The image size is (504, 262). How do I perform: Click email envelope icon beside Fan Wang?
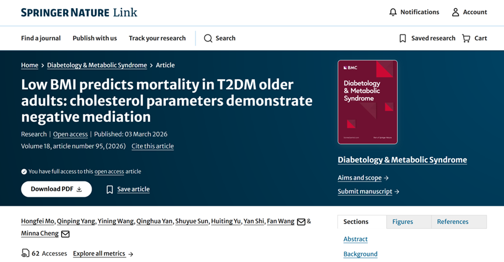point(301,222)
